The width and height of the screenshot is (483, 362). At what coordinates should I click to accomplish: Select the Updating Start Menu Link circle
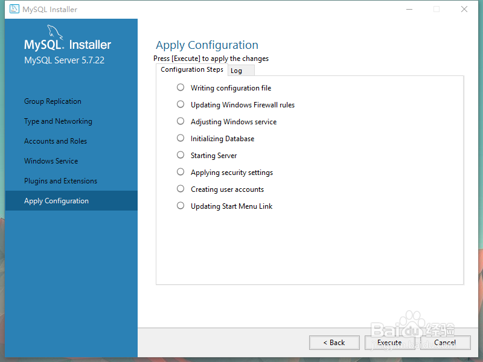click(x=181, y=206)
